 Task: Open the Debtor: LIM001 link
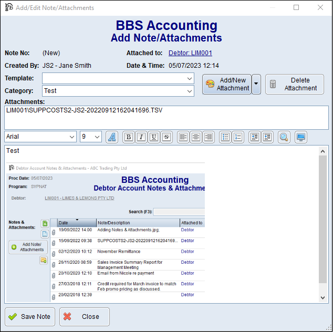190,53
